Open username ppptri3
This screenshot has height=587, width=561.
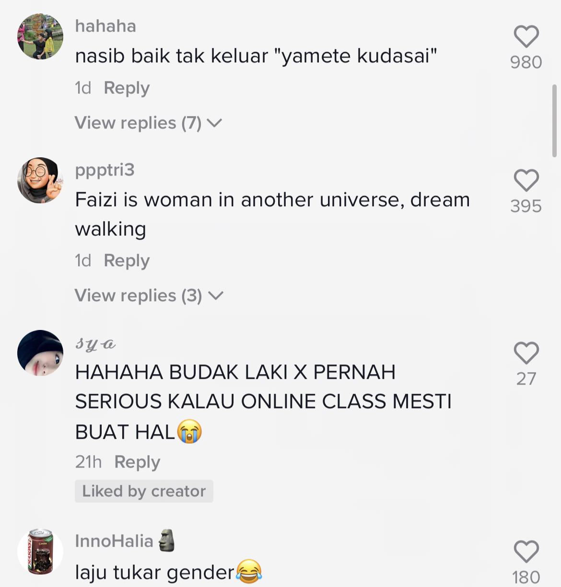tap(105, 170)
